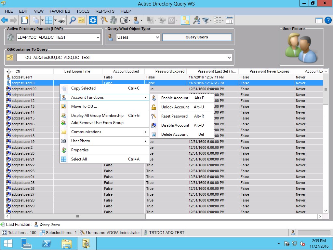This screenshot has height=250, width=333.
Task: Click the User Picture thumbnail
Action: [x=302, y=48]
